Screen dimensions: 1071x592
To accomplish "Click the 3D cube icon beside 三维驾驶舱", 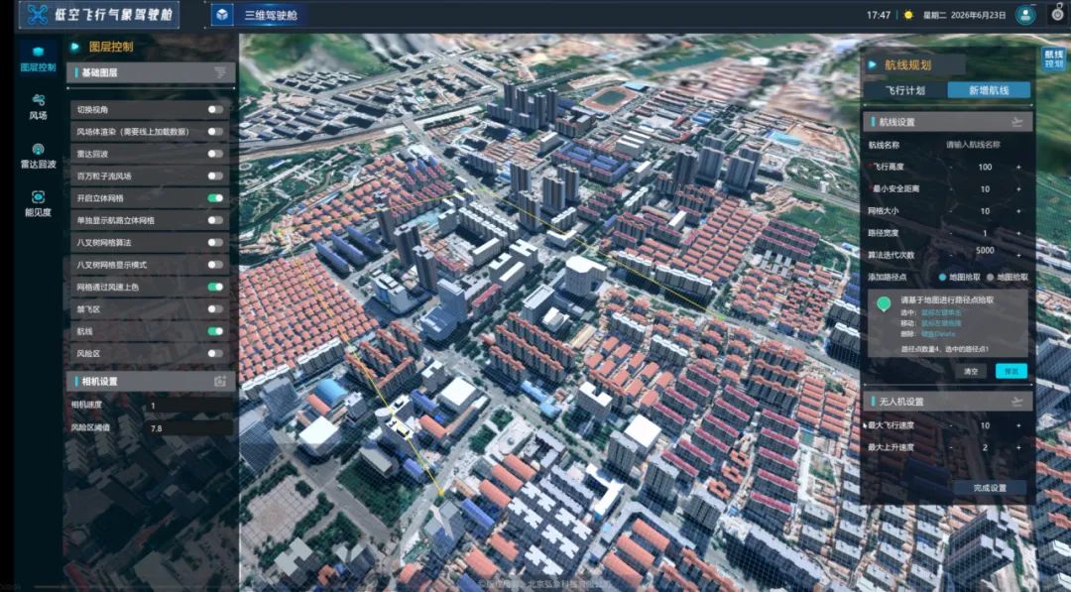I will pyautogui.click(x=222, y=14).
